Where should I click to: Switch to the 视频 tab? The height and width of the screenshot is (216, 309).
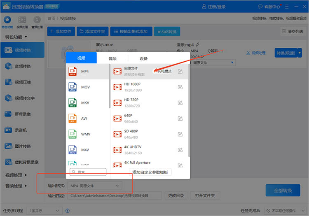[x=81, y=58]
